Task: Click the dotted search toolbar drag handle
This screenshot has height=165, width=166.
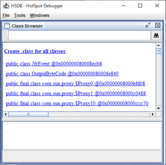Action: 5,36
